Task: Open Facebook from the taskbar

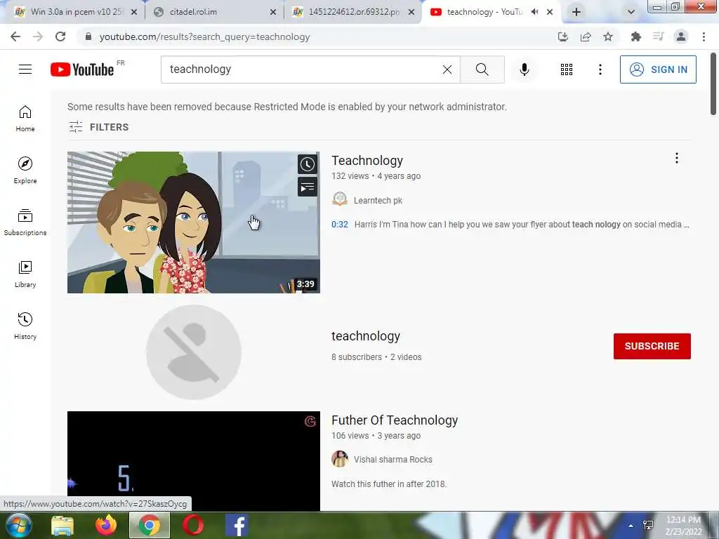Action: point(237,525)
